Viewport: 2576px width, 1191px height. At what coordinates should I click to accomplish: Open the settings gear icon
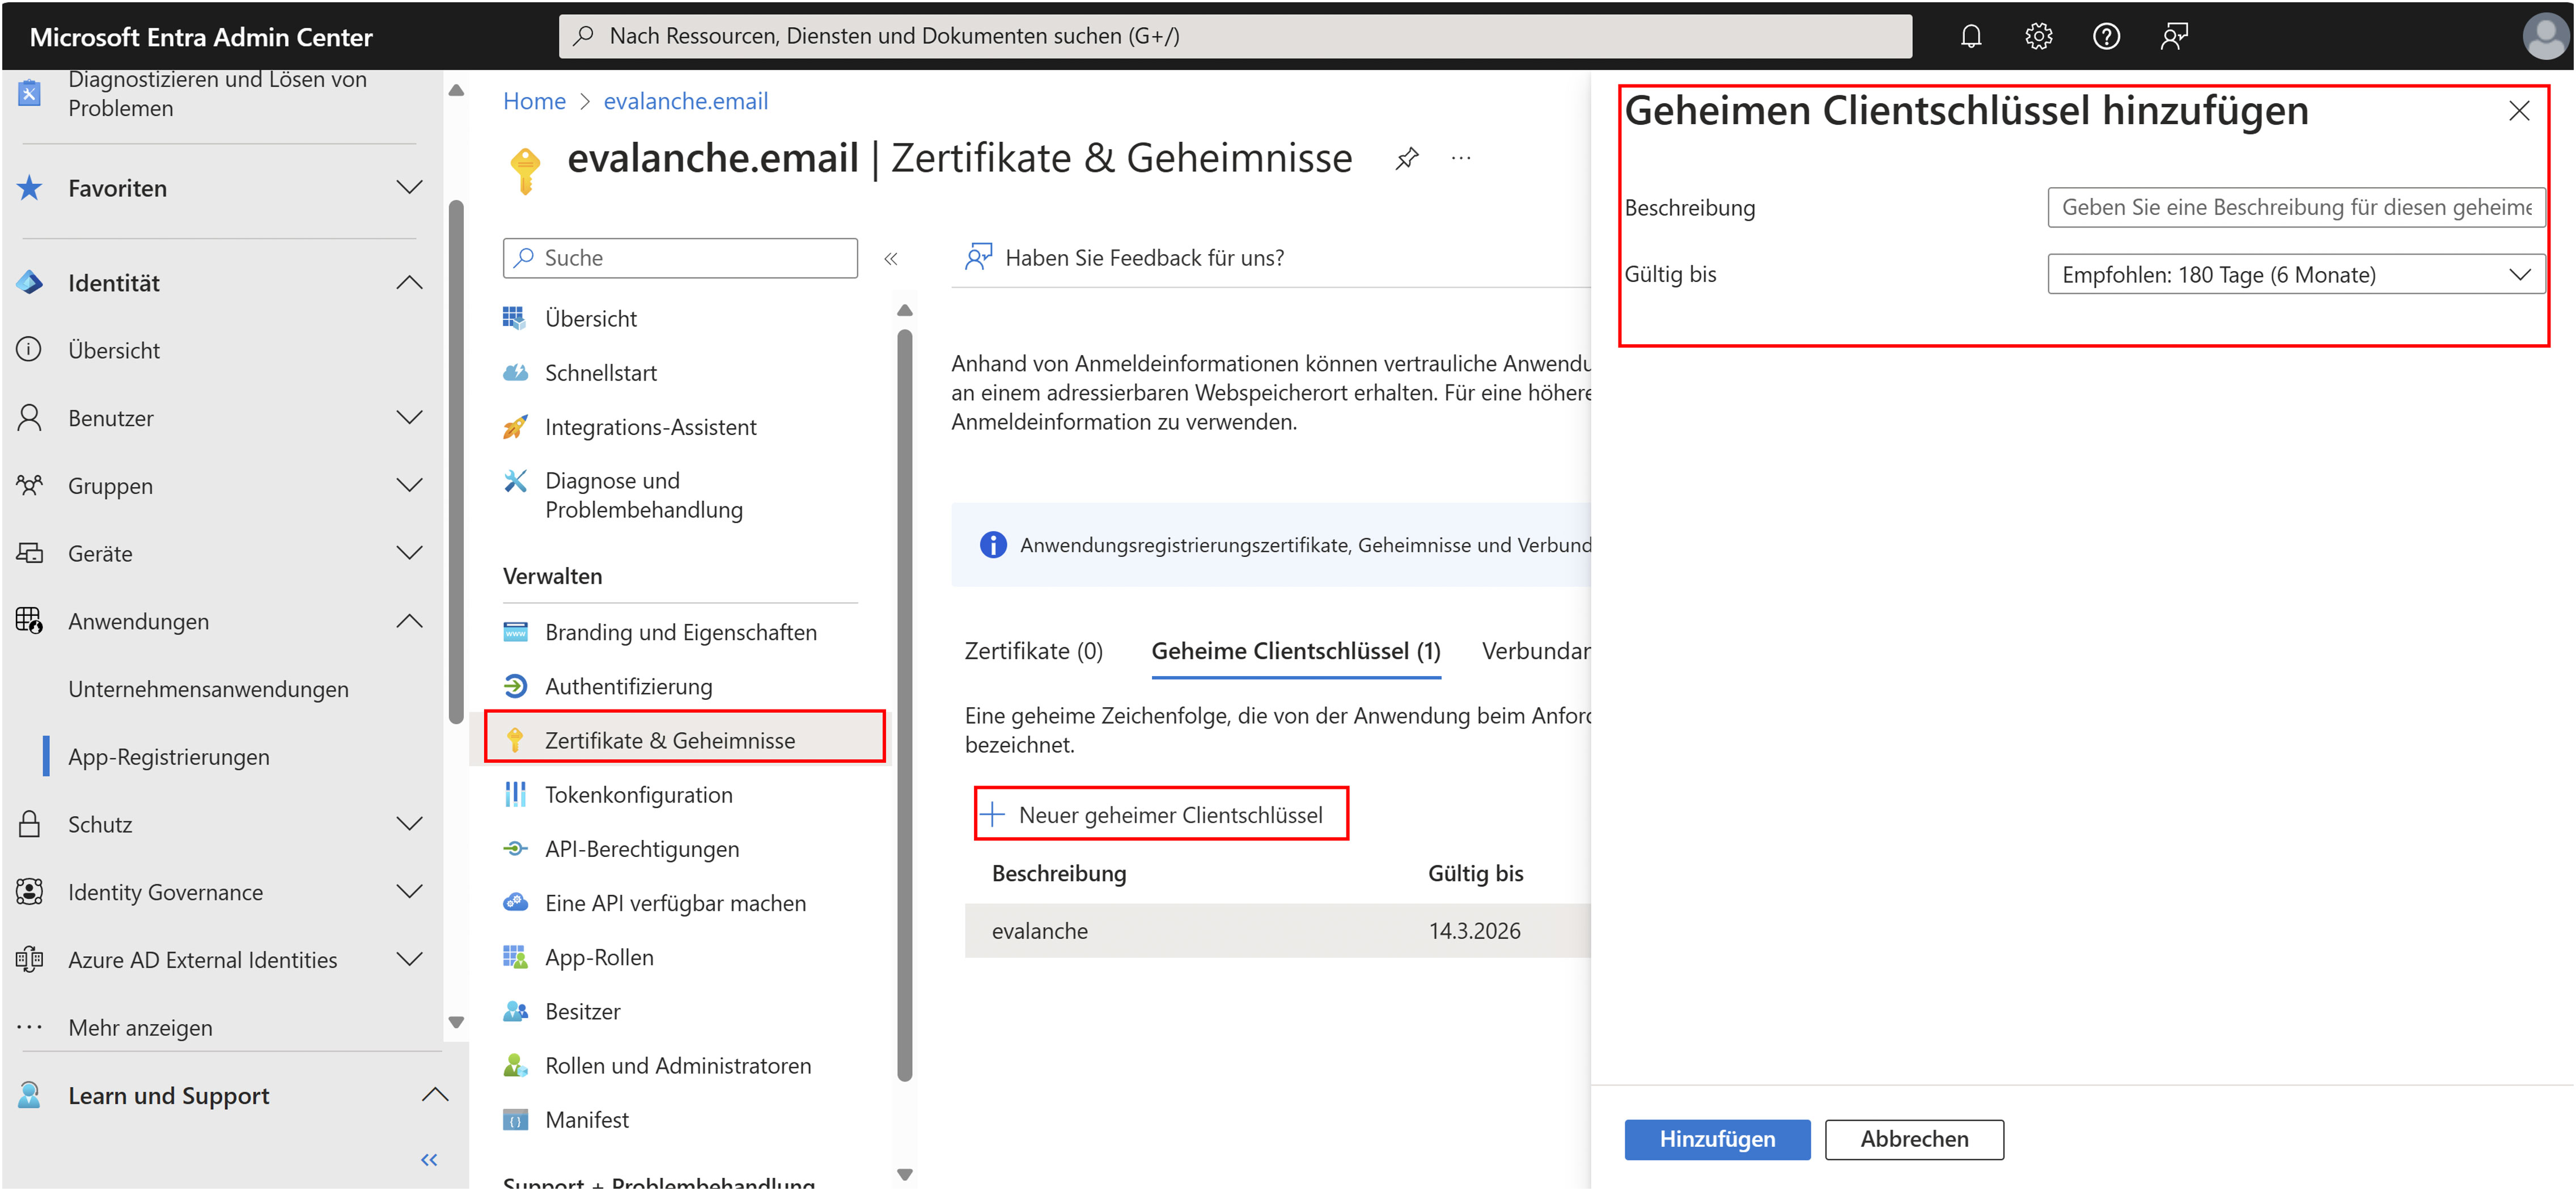click(2038, 37)
